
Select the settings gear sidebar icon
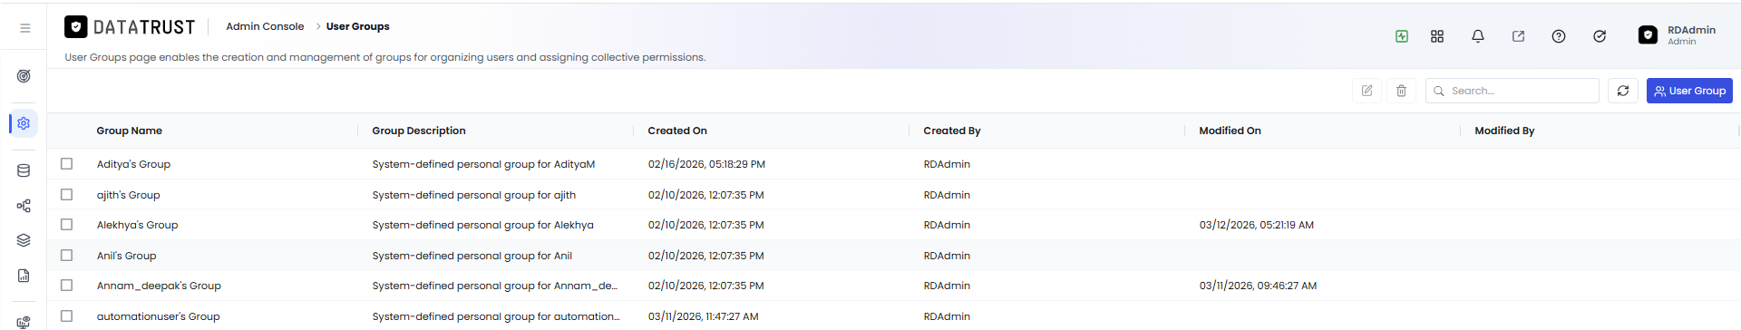(24, 123)
